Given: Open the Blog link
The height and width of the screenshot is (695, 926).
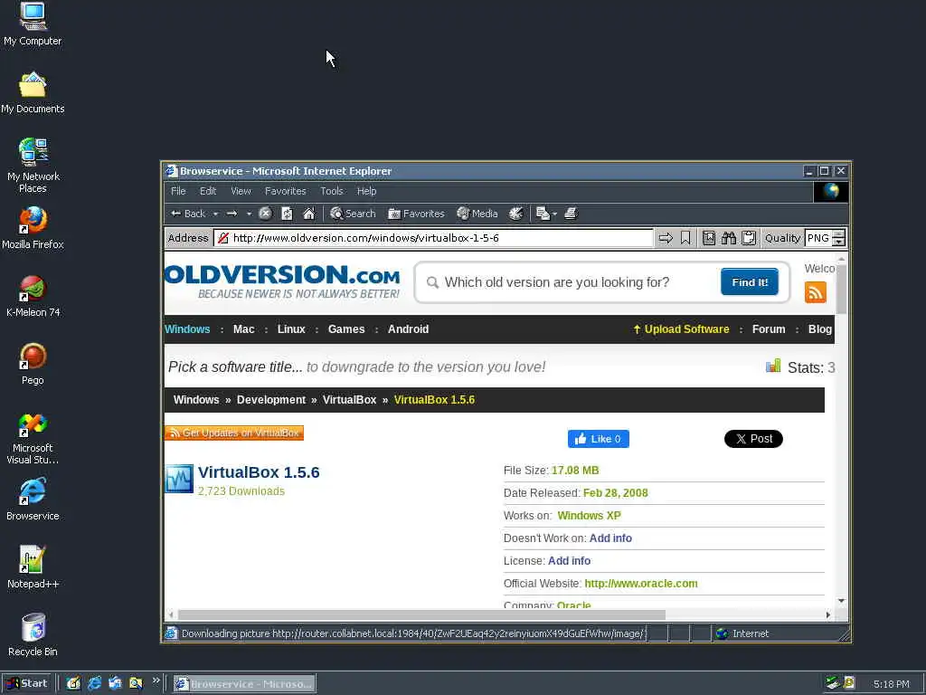Looking at the screenshot, I should coord(819,329).
